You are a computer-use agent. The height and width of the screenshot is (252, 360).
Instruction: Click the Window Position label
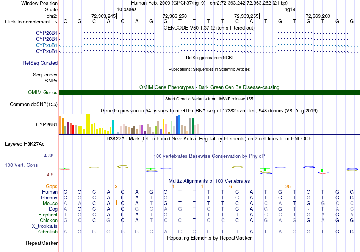39,3
